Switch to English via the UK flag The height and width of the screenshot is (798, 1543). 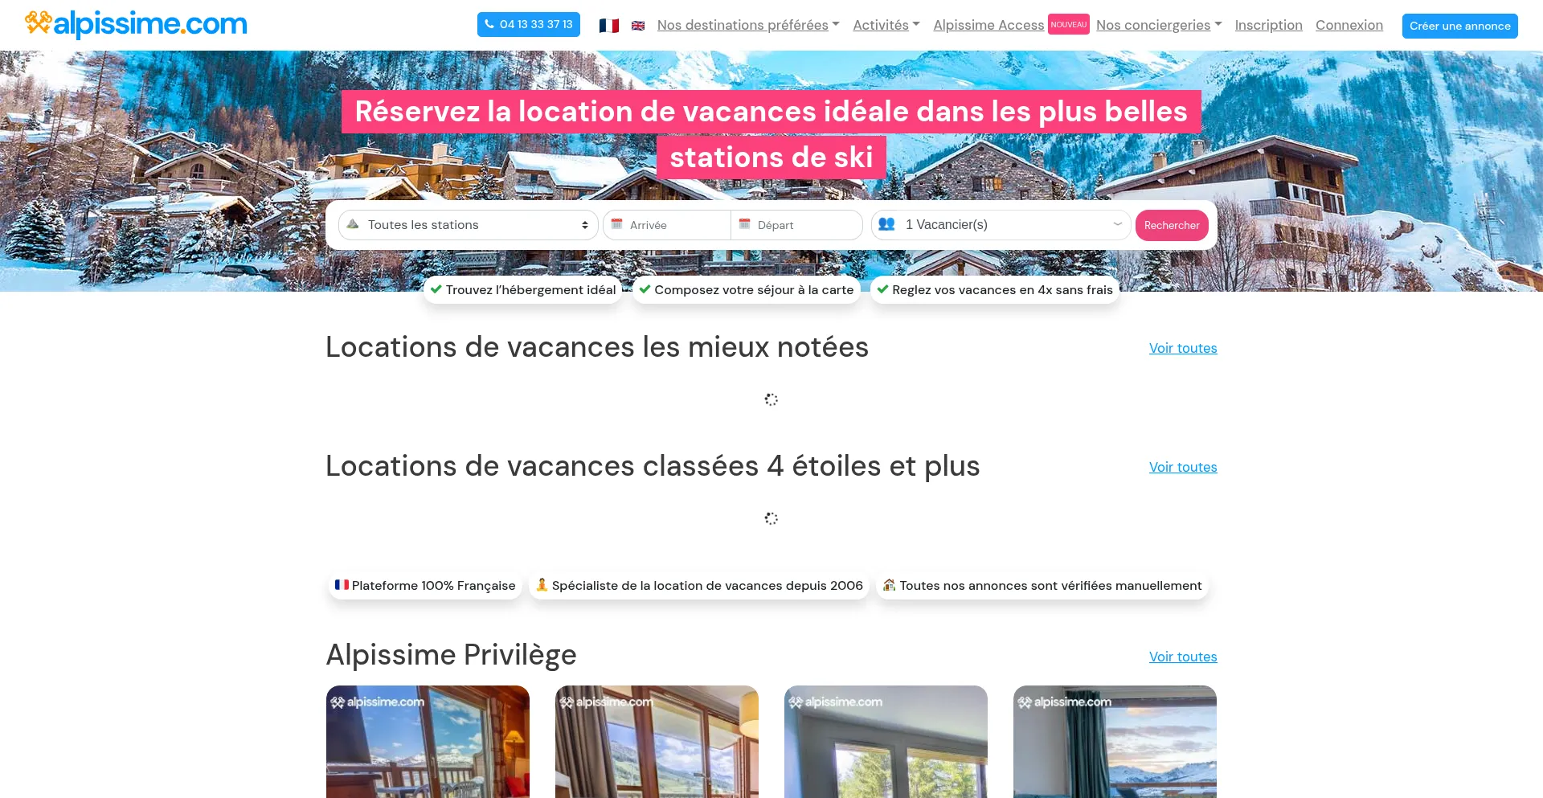click(638, 26)
